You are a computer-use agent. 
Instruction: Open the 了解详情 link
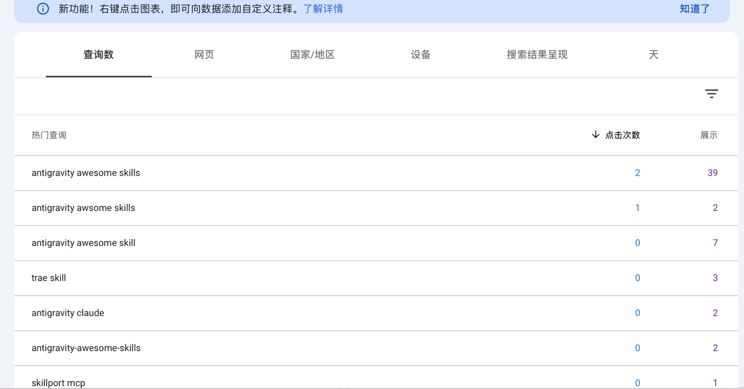point(324,9)
